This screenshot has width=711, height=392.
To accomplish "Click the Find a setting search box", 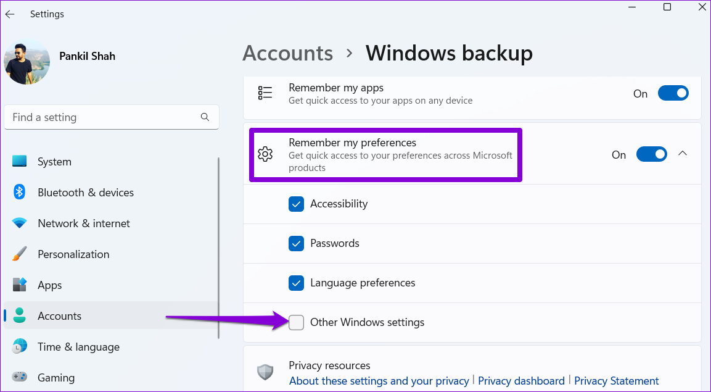I will point(102,117).
